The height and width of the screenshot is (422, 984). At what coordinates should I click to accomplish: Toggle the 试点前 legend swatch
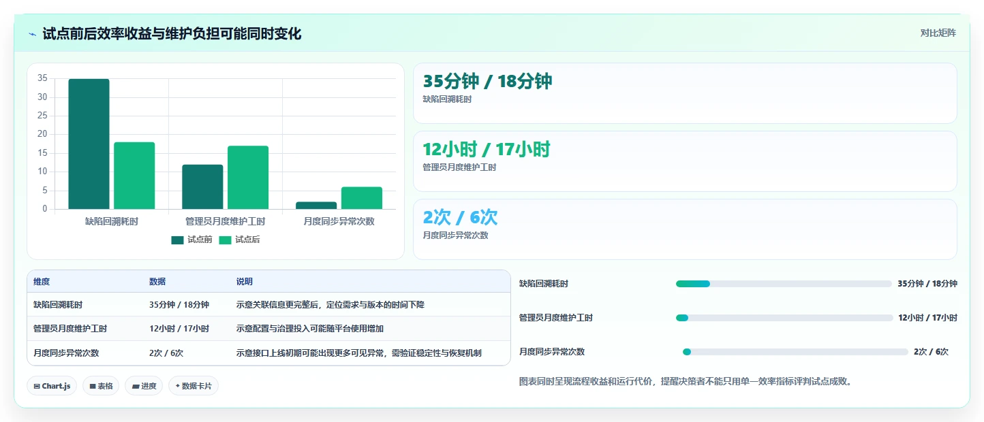[178, 240]
